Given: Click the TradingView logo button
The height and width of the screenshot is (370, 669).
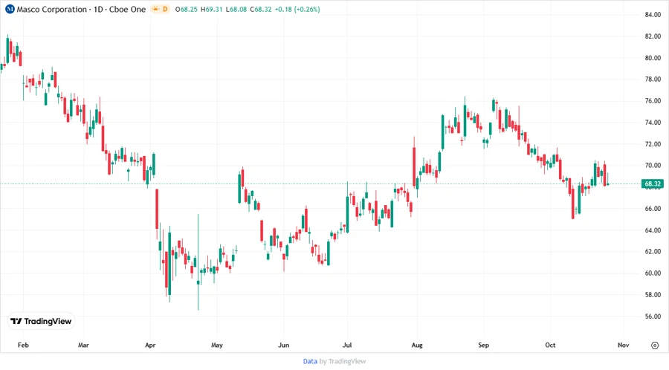Looking at the screenshot, I should [x=42, y=321].
